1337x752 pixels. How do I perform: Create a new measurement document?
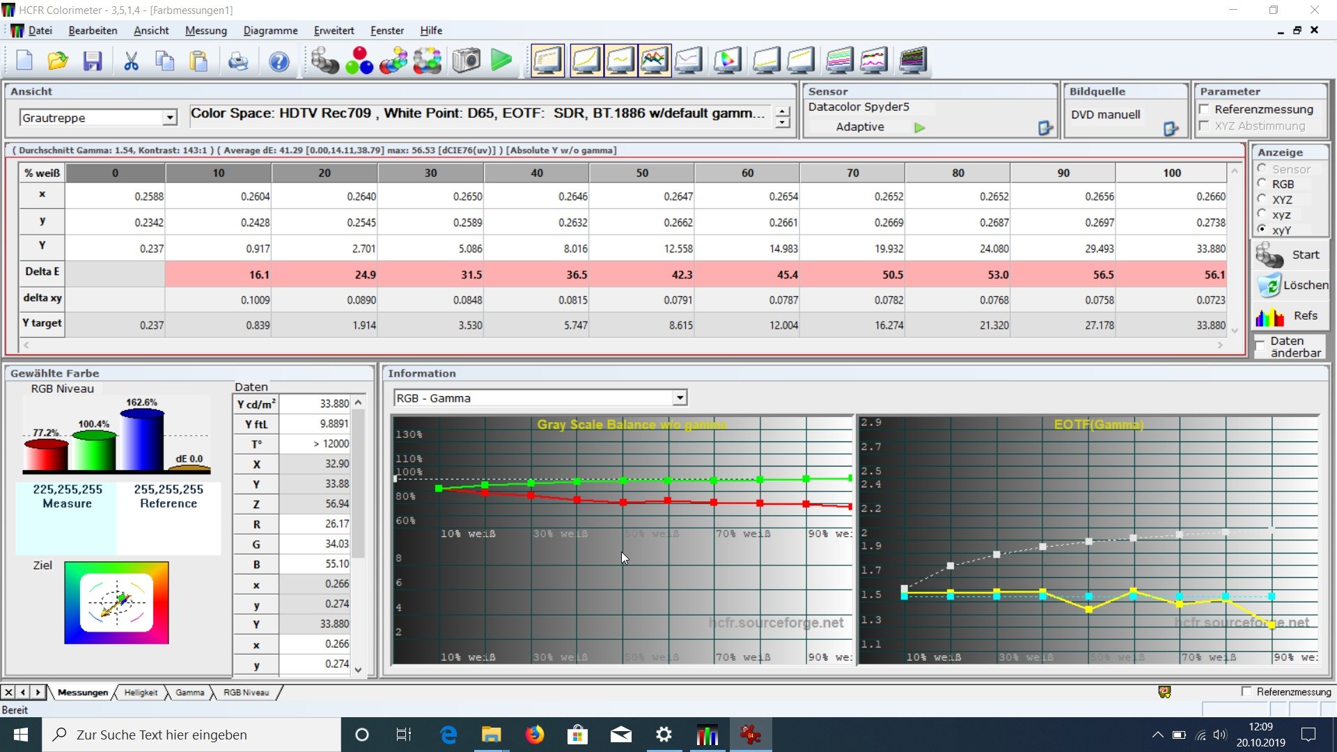pos(24,61)
